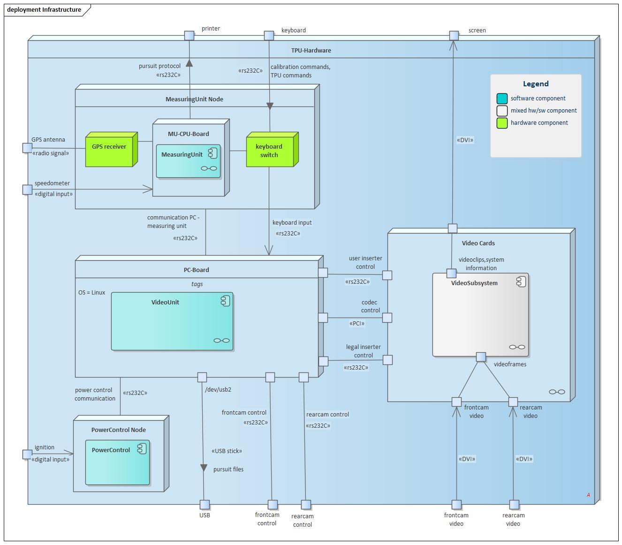The image size is (622, 545).
Task: Click the communication PC - measuring unit label
Action: (x=173, y=221)
